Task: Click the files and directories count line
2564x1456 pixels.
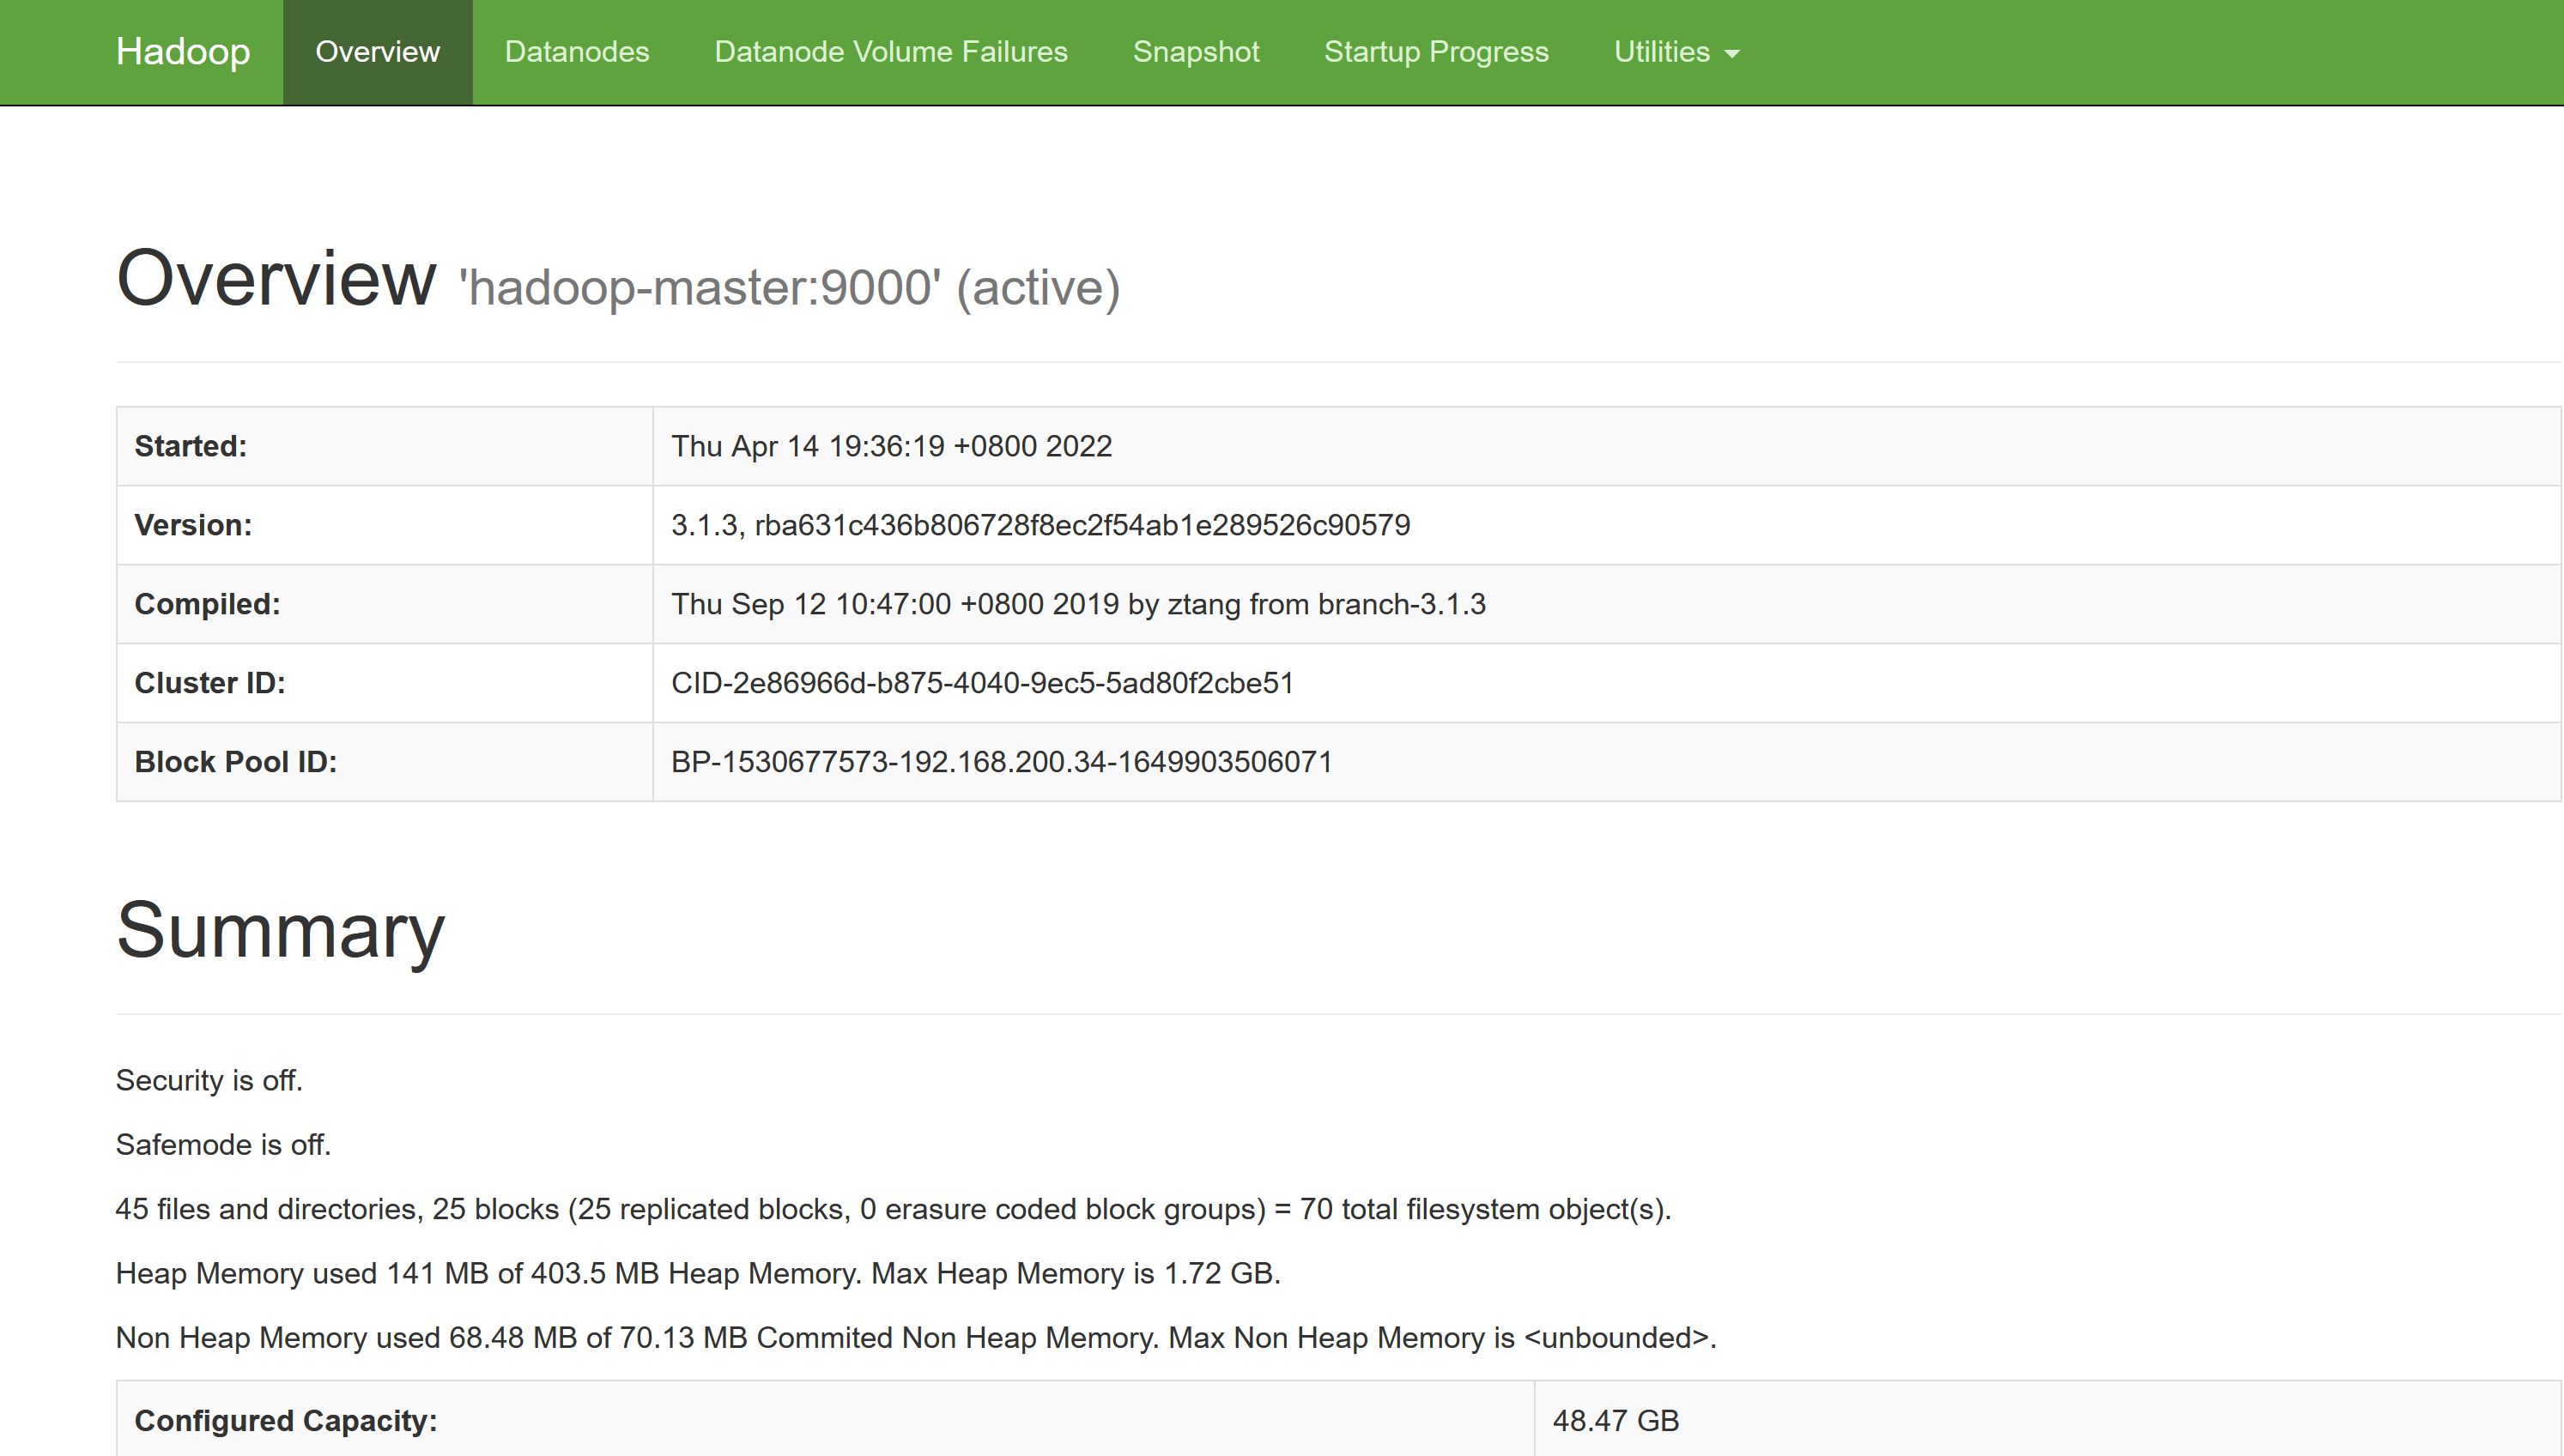Action: (894, 1210)
